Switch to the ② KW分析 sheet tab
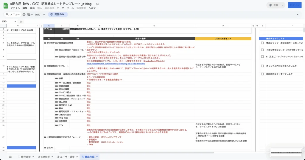 coord(45,156)
